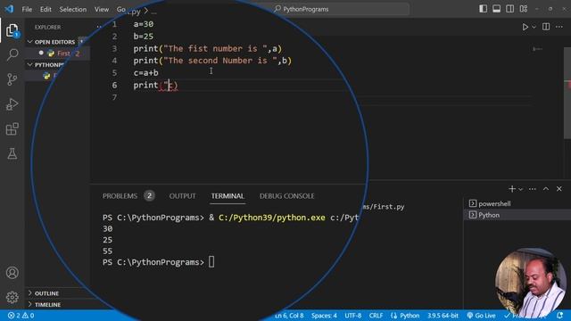Change indentation via Spaces: 4
571x321 pixels.
pyautogui.click(x=324, y=316)
